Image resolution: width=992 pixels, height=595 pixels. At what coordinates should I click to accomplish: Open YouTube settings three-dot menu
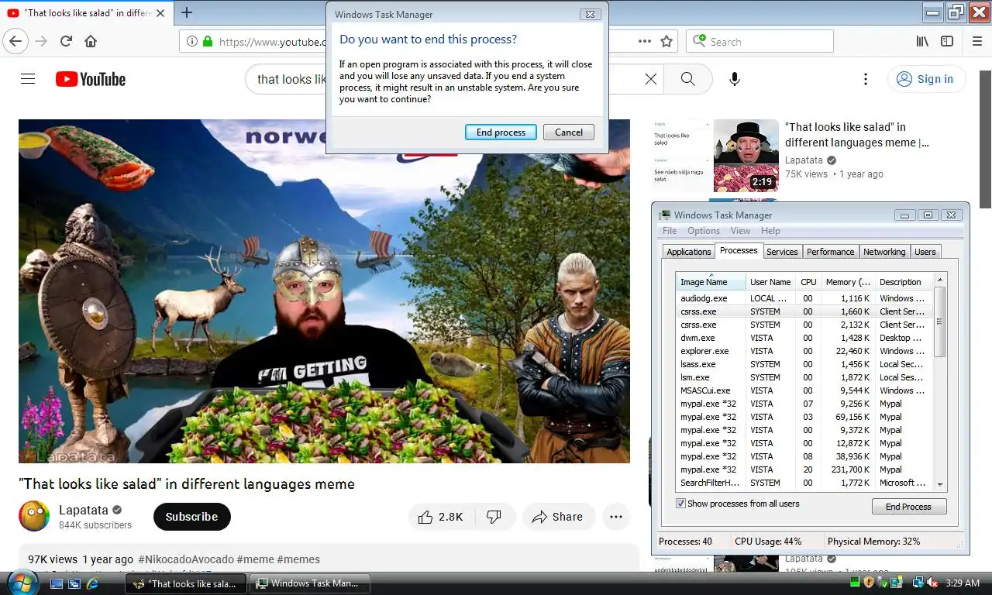[x=866, y=79]
